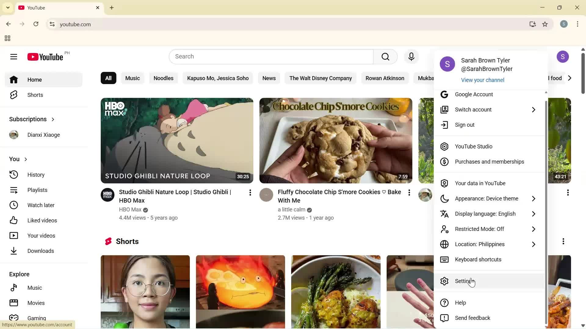Select the All filter chip
This screenshot has height=329, width=586.
(108, 78)
